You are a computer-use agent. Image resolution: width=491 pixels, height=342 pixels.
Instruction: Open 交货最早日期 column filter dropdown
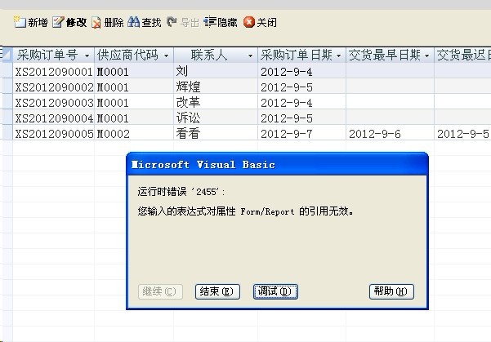coord(426,56)
